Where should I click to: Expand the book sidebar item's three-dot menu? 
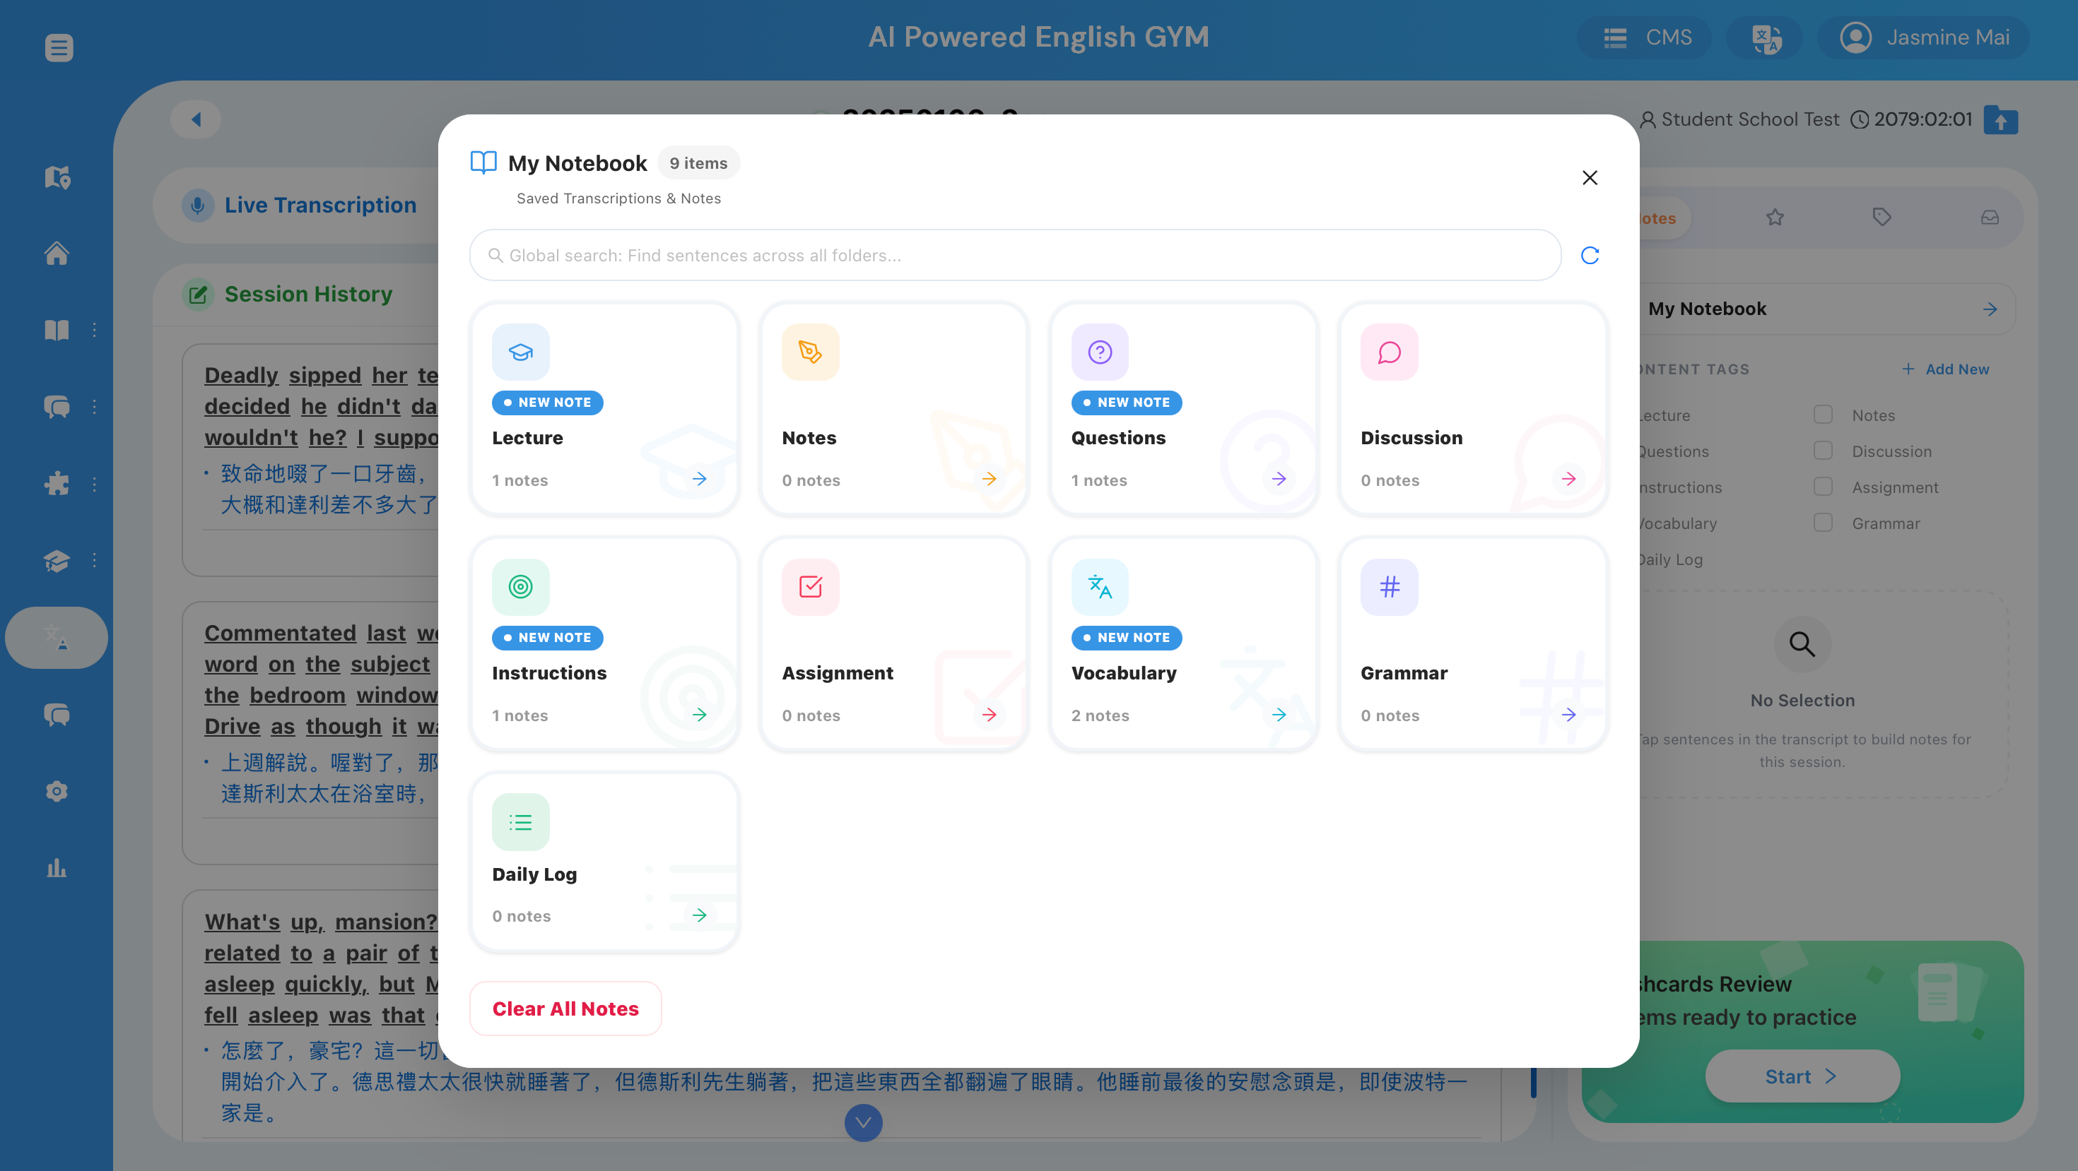click(95, 330)
